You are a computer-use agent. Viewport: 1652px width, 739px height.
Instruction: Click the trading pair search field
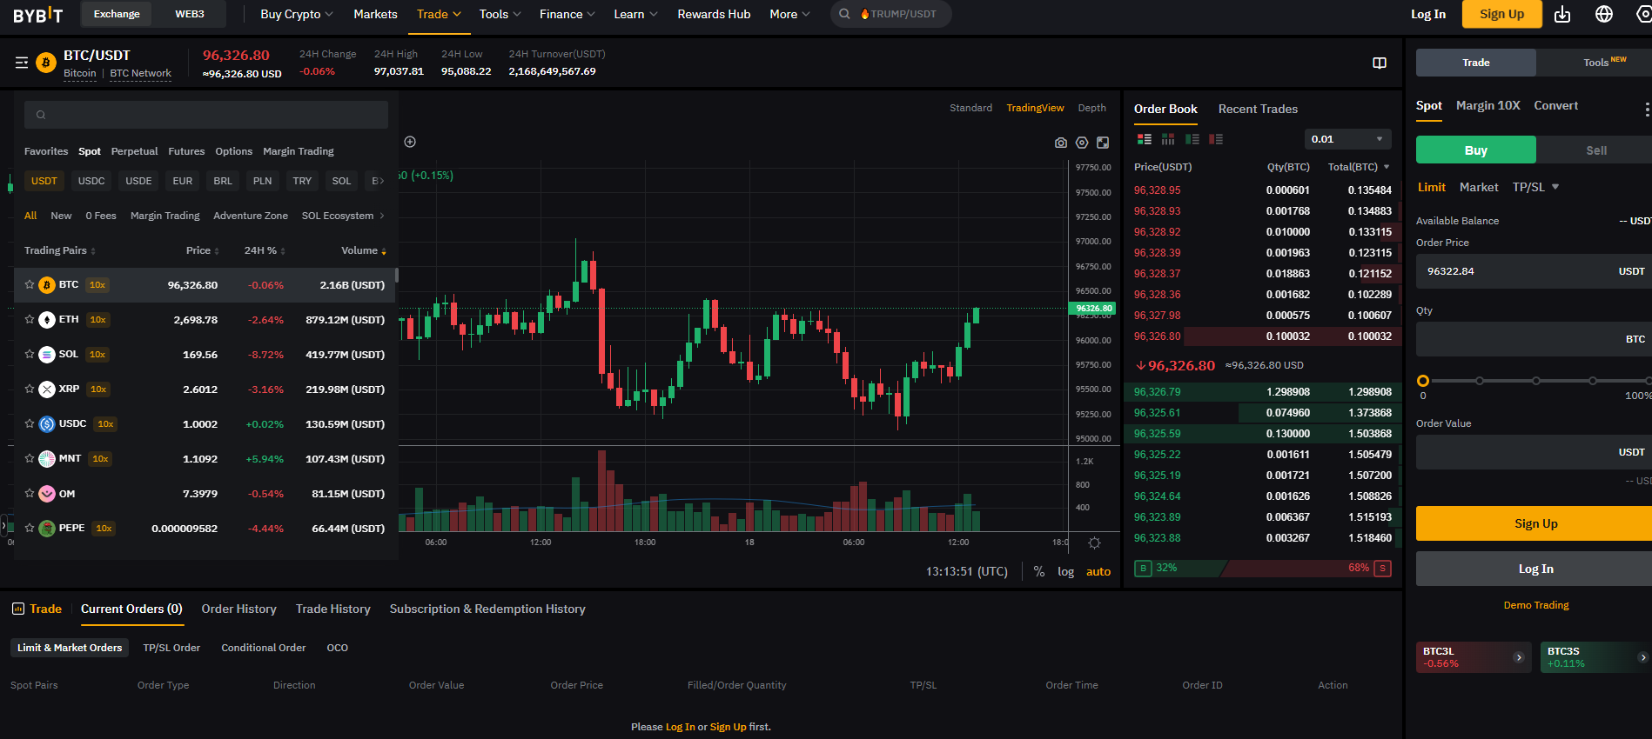coord(206,115)
